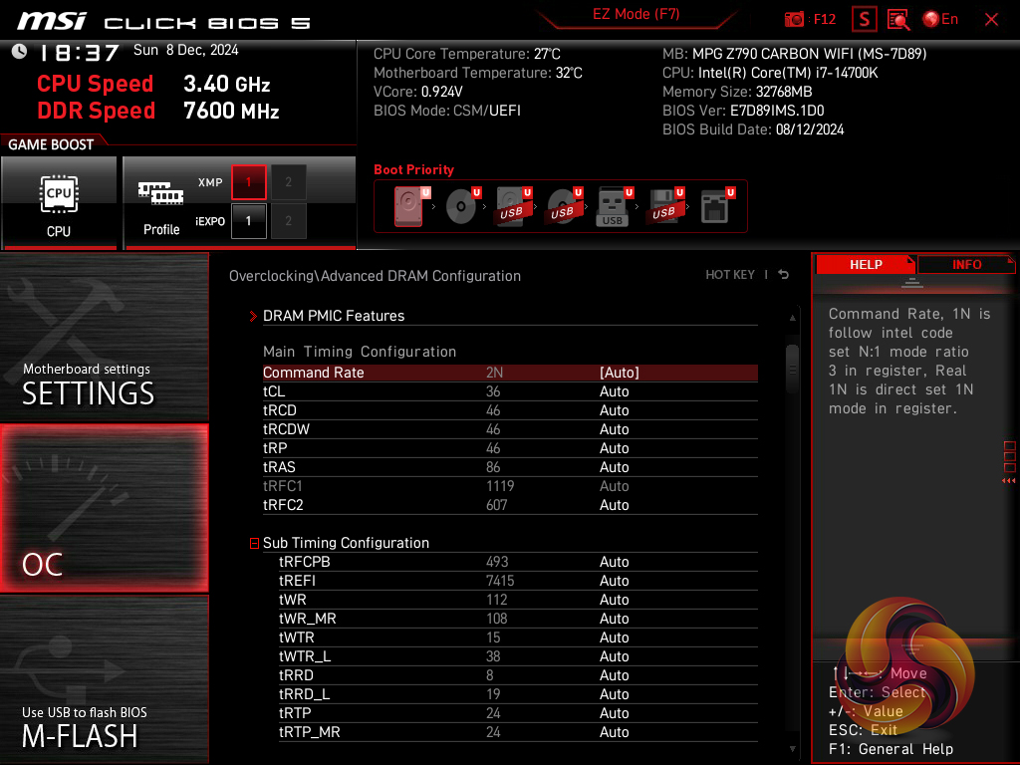The image size is (1020, 765).
Task: Set the tRFC2 Auto value field
Action: 614,505
